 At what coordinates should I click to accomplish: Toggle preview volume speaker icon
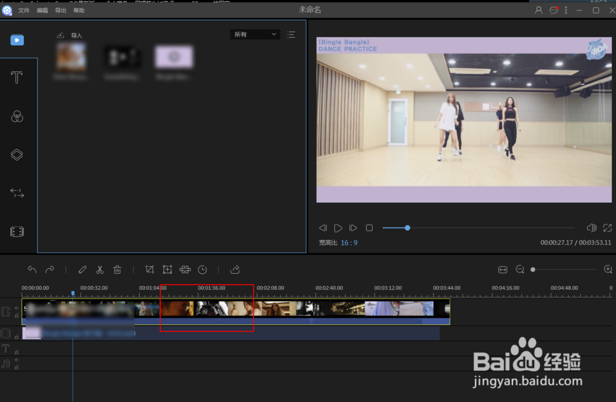(x=591, y=228)
